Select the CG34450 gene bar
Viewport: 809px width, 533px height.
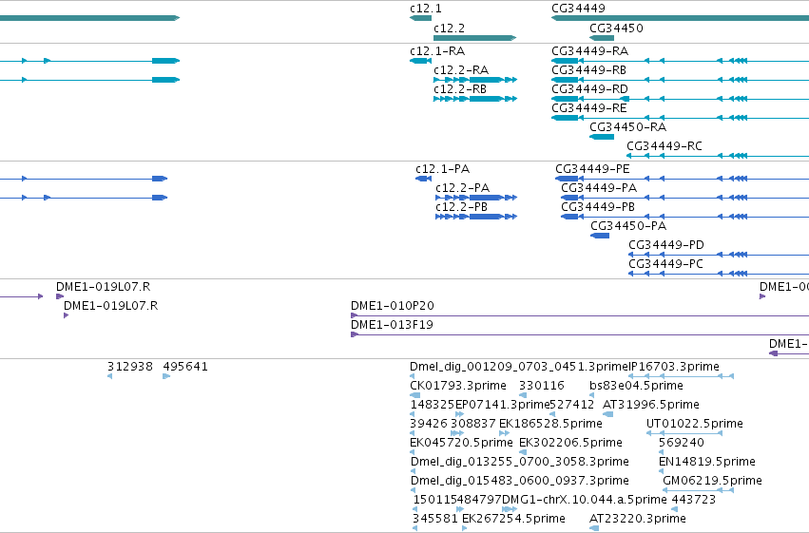tap(602, 38)
